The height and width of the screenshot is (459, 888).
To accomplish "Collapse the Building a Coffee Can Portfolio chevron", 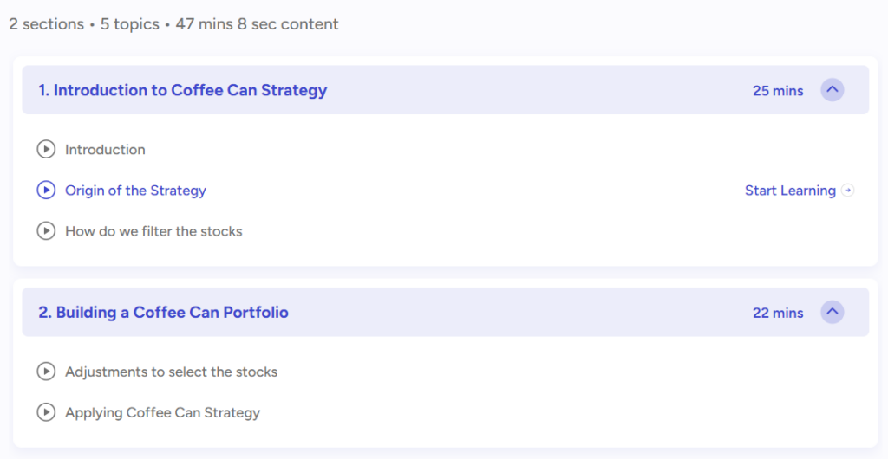I will 832,312.
